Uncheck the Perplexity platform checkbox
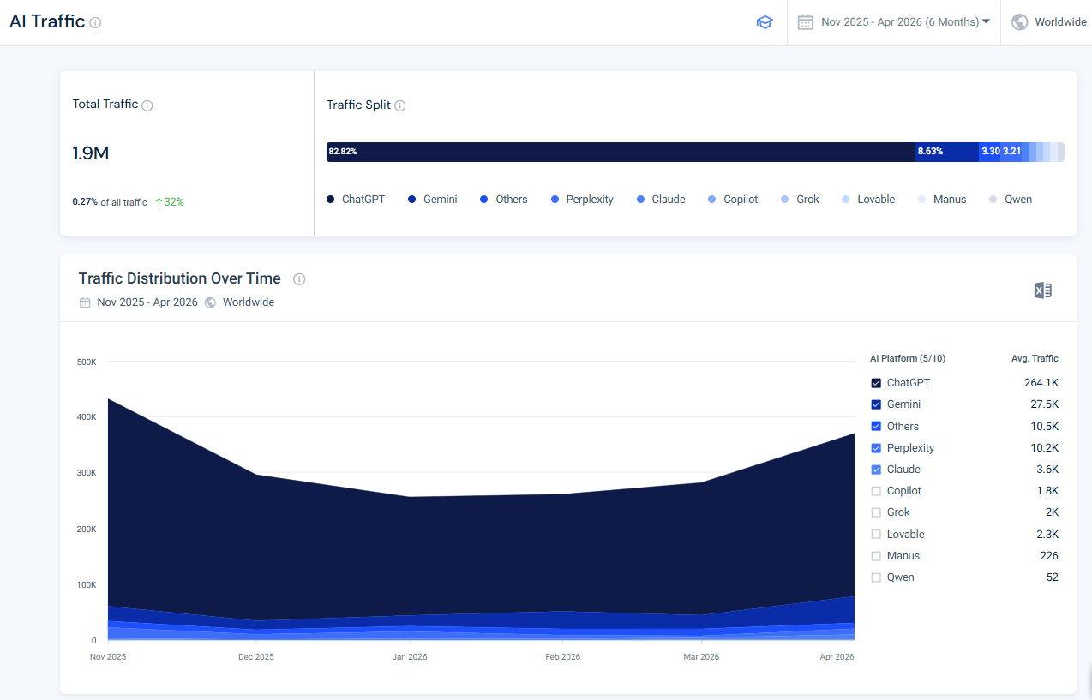 click(x=876, y=448)
